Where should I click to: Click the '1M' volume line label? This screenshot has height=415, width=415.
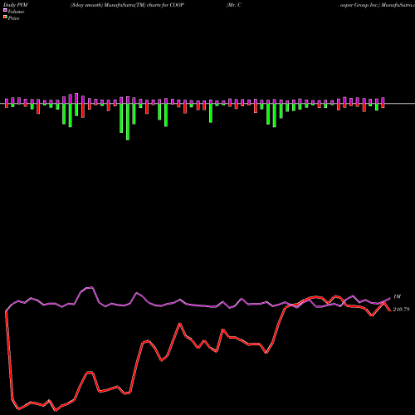click(397, 296)
